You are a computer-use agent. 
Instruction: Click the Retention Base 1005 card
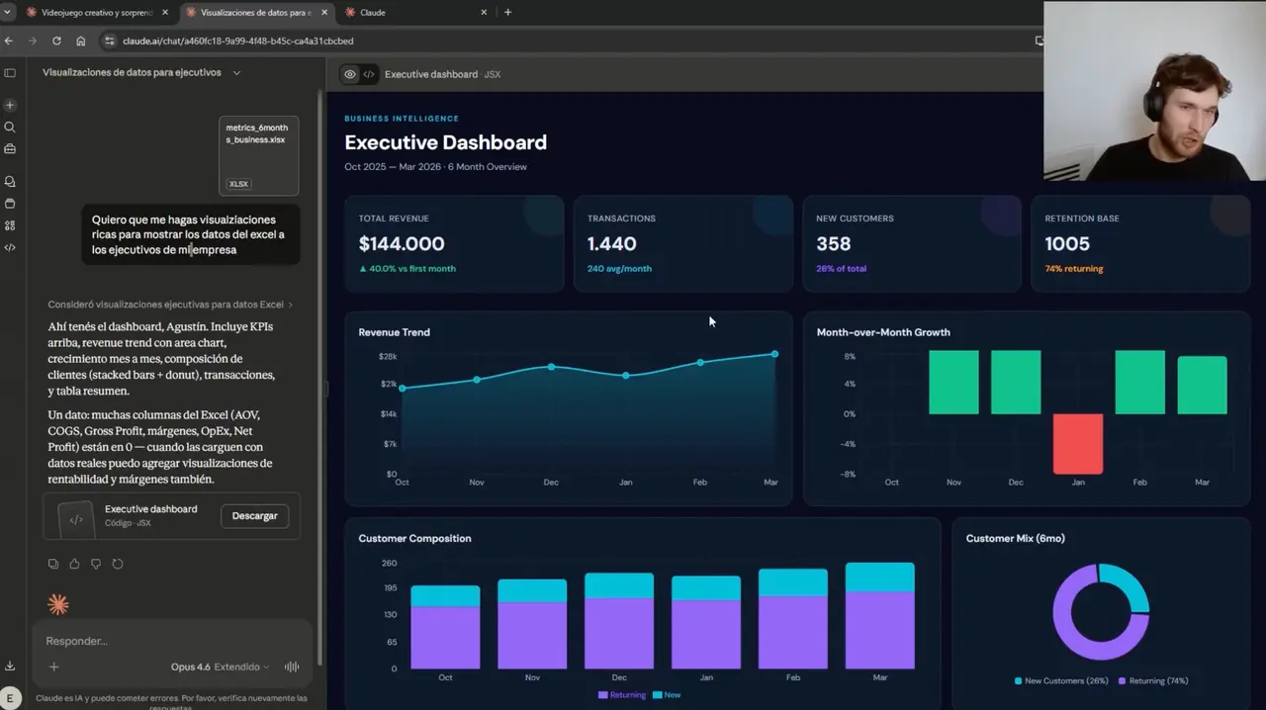pyautogui.click(x=1140, y=243)
